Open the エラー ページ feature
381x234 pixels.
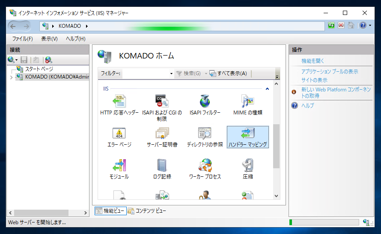(119, 137)
